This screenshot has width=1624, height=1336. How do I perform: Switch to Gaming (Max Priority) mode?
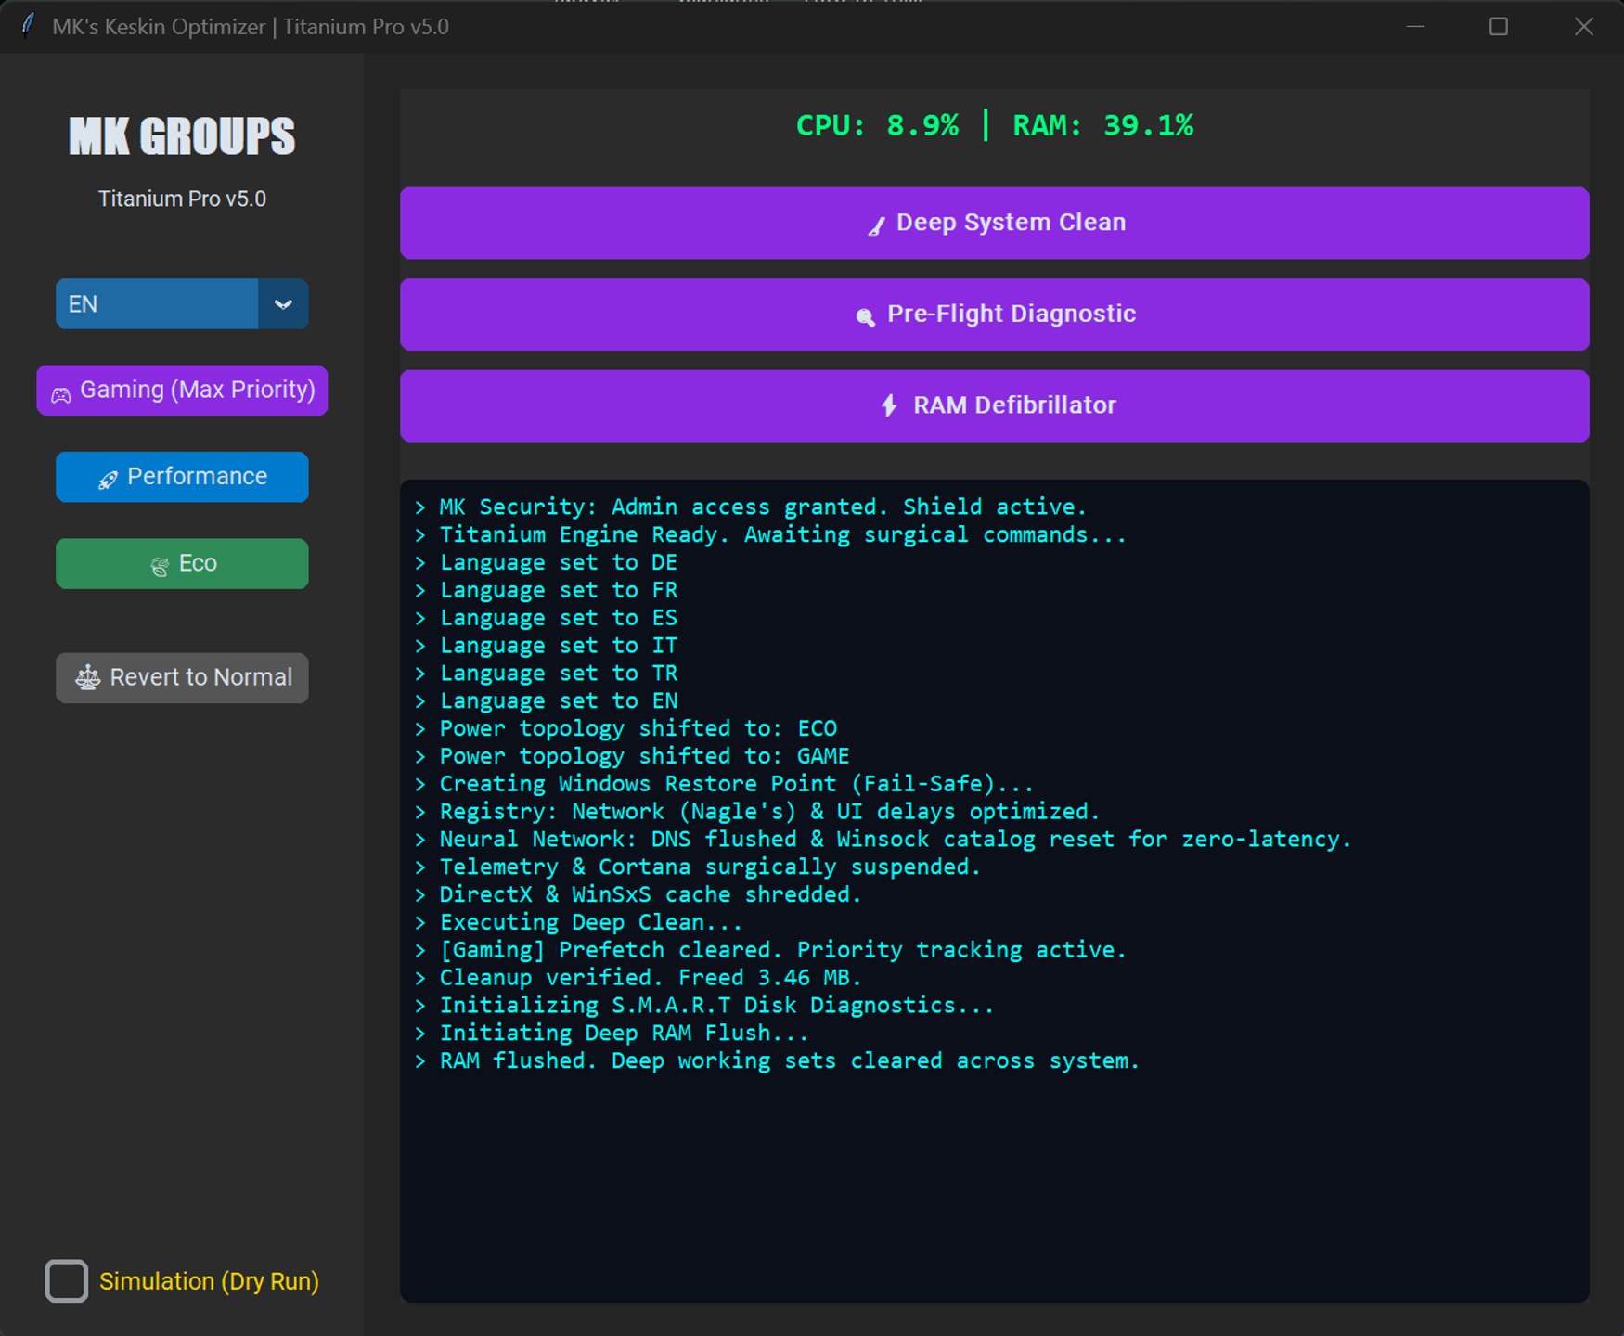tap(182, 390)
